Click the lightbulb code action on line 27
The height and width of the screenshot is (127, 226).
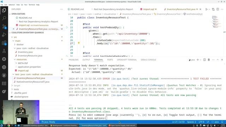point(79,43)
